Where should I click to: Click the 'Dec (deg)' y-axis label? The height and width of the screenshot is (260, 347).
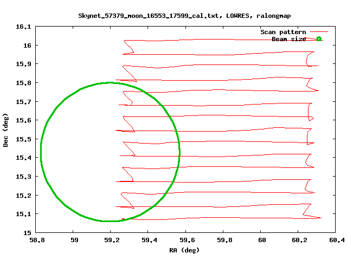5,130
